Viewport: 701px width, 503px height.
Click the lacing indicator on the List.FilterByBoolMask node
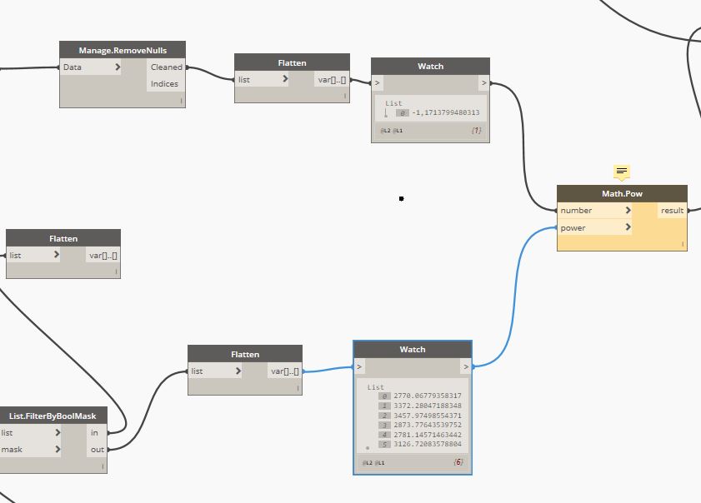[x=103, y=467]
